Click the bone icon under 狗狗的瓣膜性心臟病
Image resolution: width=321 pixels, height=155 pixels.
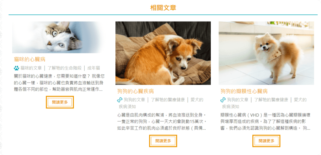pyautogui.click(x=223, y=100)
